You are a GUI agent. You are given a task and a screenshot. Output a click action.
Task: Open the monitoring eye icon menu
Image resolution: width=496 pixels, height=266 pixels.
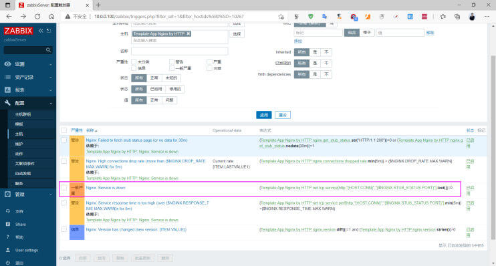7,64
